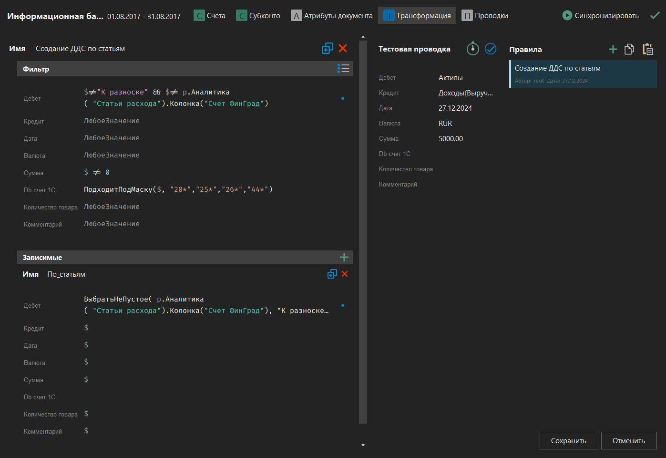Toggle the blue dot next to the По_статьям Дебет expression
This screenshot has width=666, height=458.
click(x=343, y=305)
